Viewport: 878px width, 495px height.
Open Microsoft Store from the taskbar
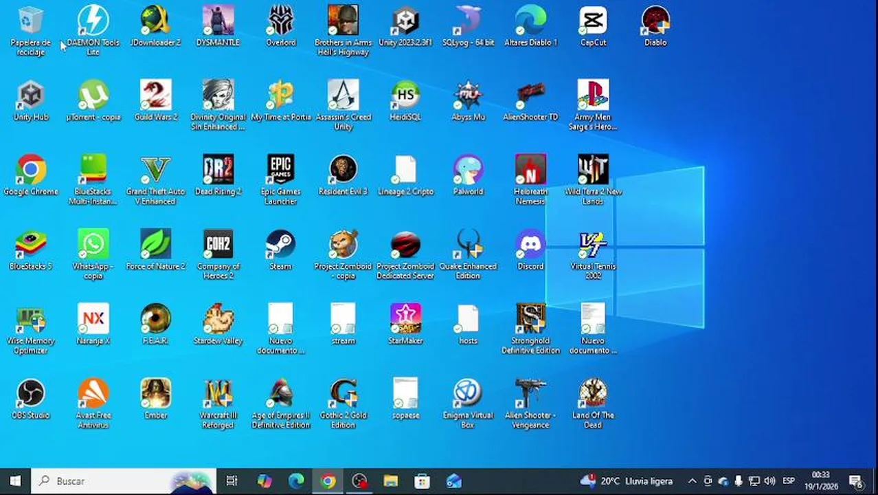coord(422,481)
